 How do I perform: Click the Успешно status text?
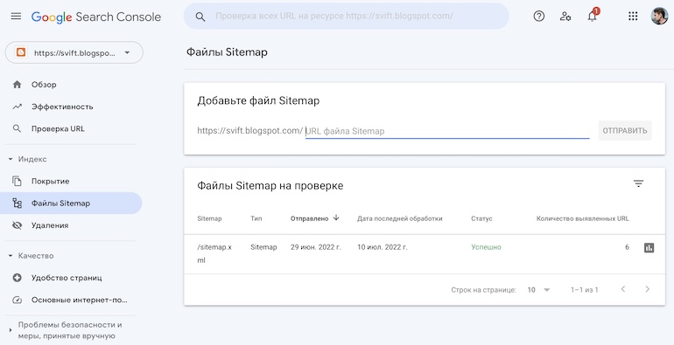tap(486, 247)
